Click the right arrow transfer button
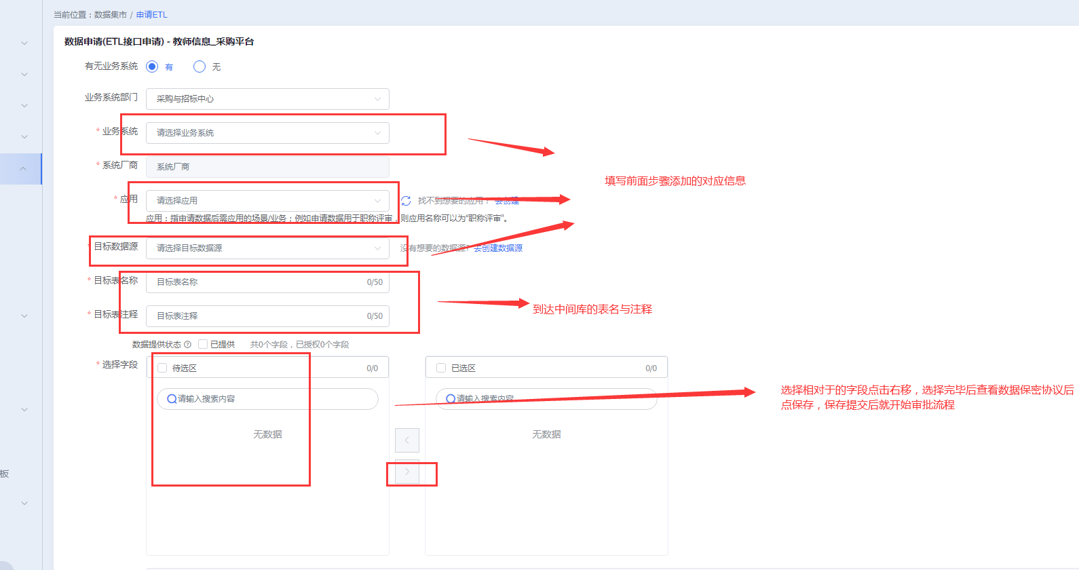Image resolution: width=1079 pixels, height=570 pixels. pos(407,472)
